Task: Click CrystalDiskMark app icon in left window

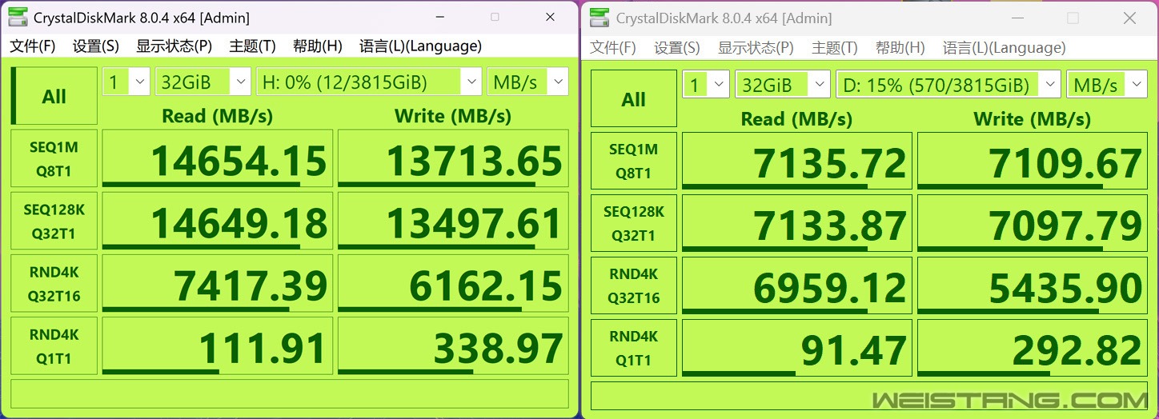Action: [x=18, y=17]
